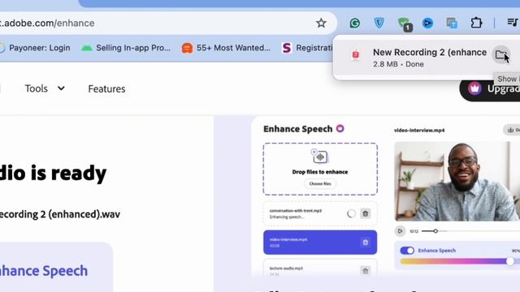Play the video-interview.mp4 preview
Image resolution: width=520 pixels, height=292 pixels.
(400, 231)
